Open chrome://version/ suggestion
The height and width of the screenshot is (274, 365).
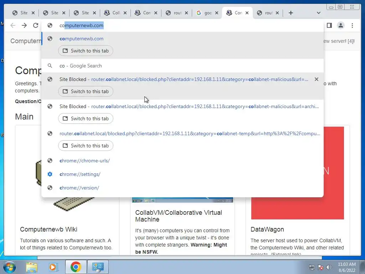(x=182, y=188)
